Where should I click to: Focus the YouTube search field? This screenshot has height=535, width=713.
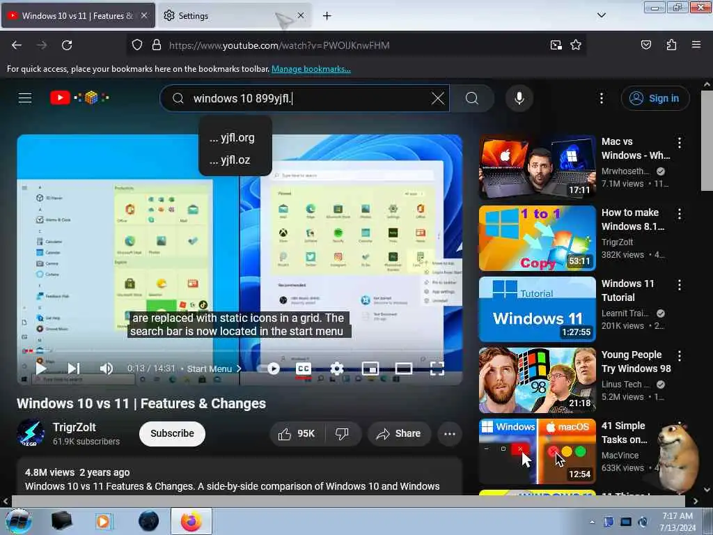pyautogui.click(x=305, y=98)
